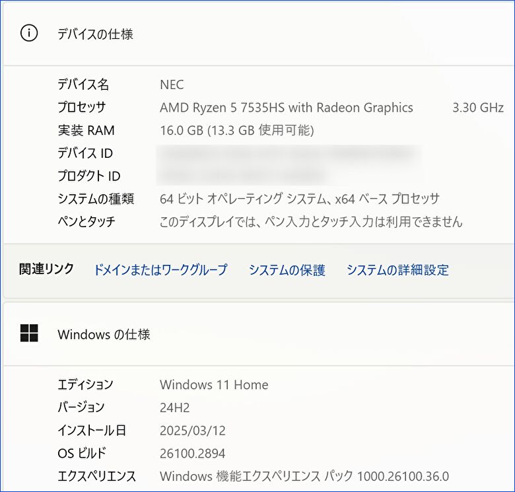
Task: Click the ペンとタッチ label
Action: 86,221
